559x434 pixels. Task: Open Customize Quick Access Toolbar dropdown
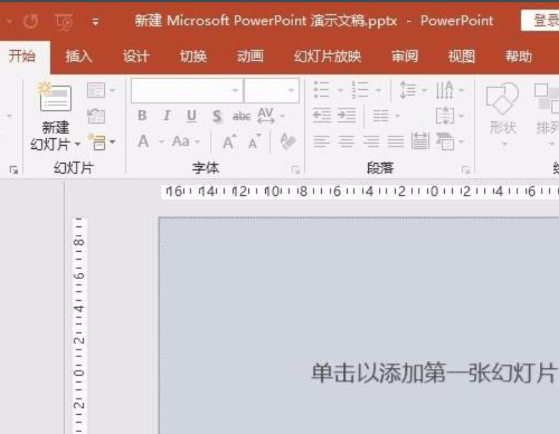[96, 22]
